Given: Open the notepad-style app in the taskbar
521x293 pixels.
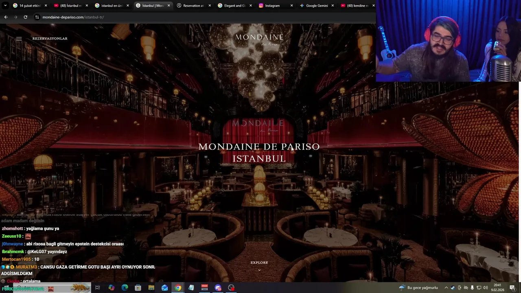Looking at the screenshot, I should pyautogui.click(x=191, y=288).
